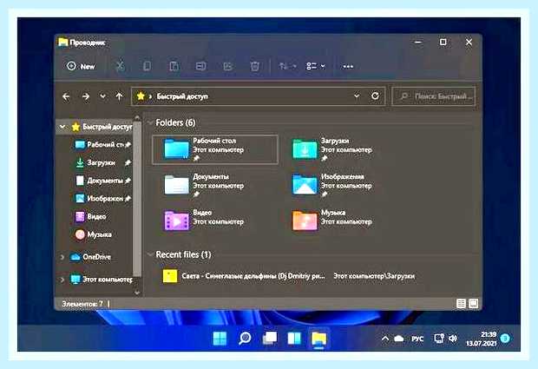Viewport: 538px width, 369px height.
Task: Open taskbar Search
Action: pyautogui.click(x=245, y=339)
